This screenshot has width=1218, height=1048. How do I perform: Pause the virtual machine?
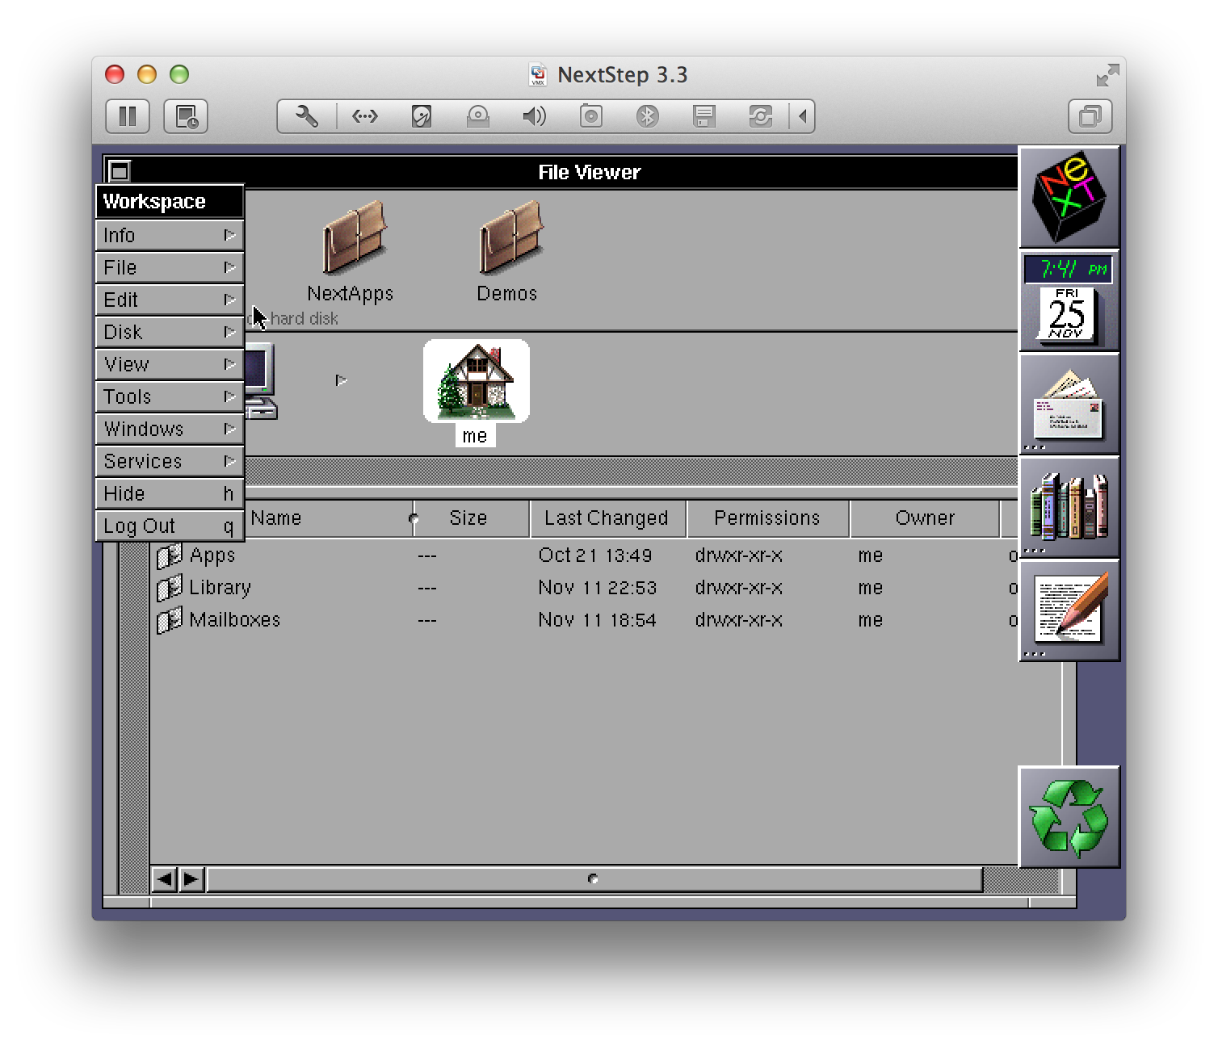click(x=128, y=116)
